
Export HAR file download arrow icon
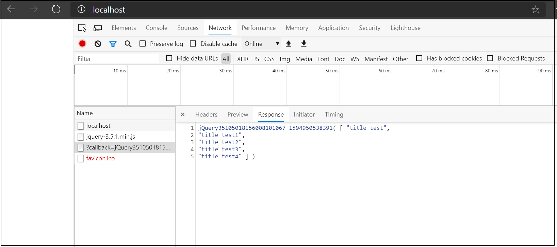(x=304, y=43)
